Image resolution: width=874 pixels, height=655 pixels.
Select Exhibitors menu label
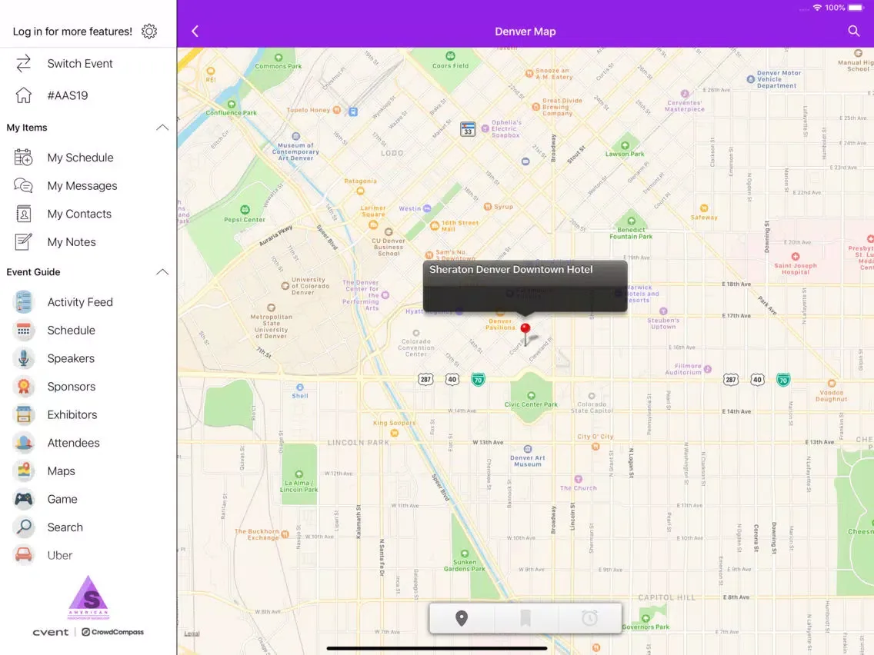72,415
